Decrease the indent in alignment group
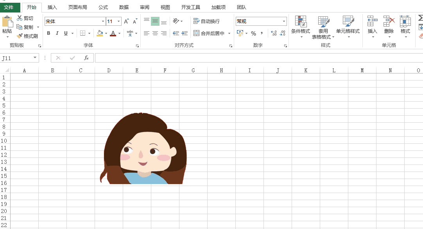 tap(176, 33)
